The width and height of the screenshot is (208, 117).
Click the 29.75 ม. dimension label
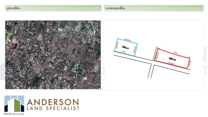click(x=117, y=45)
